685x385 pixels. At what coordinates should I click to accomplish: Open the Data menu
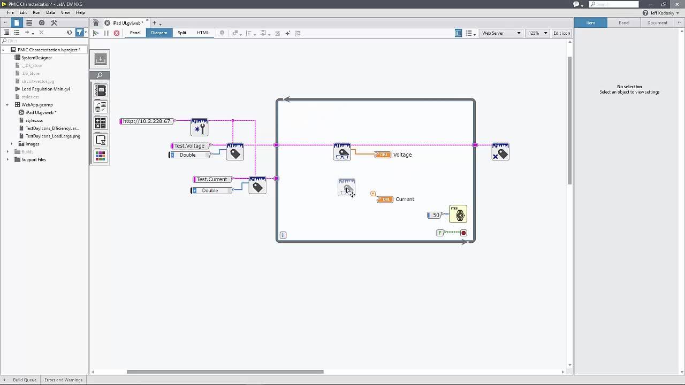[x=51, y=12]
